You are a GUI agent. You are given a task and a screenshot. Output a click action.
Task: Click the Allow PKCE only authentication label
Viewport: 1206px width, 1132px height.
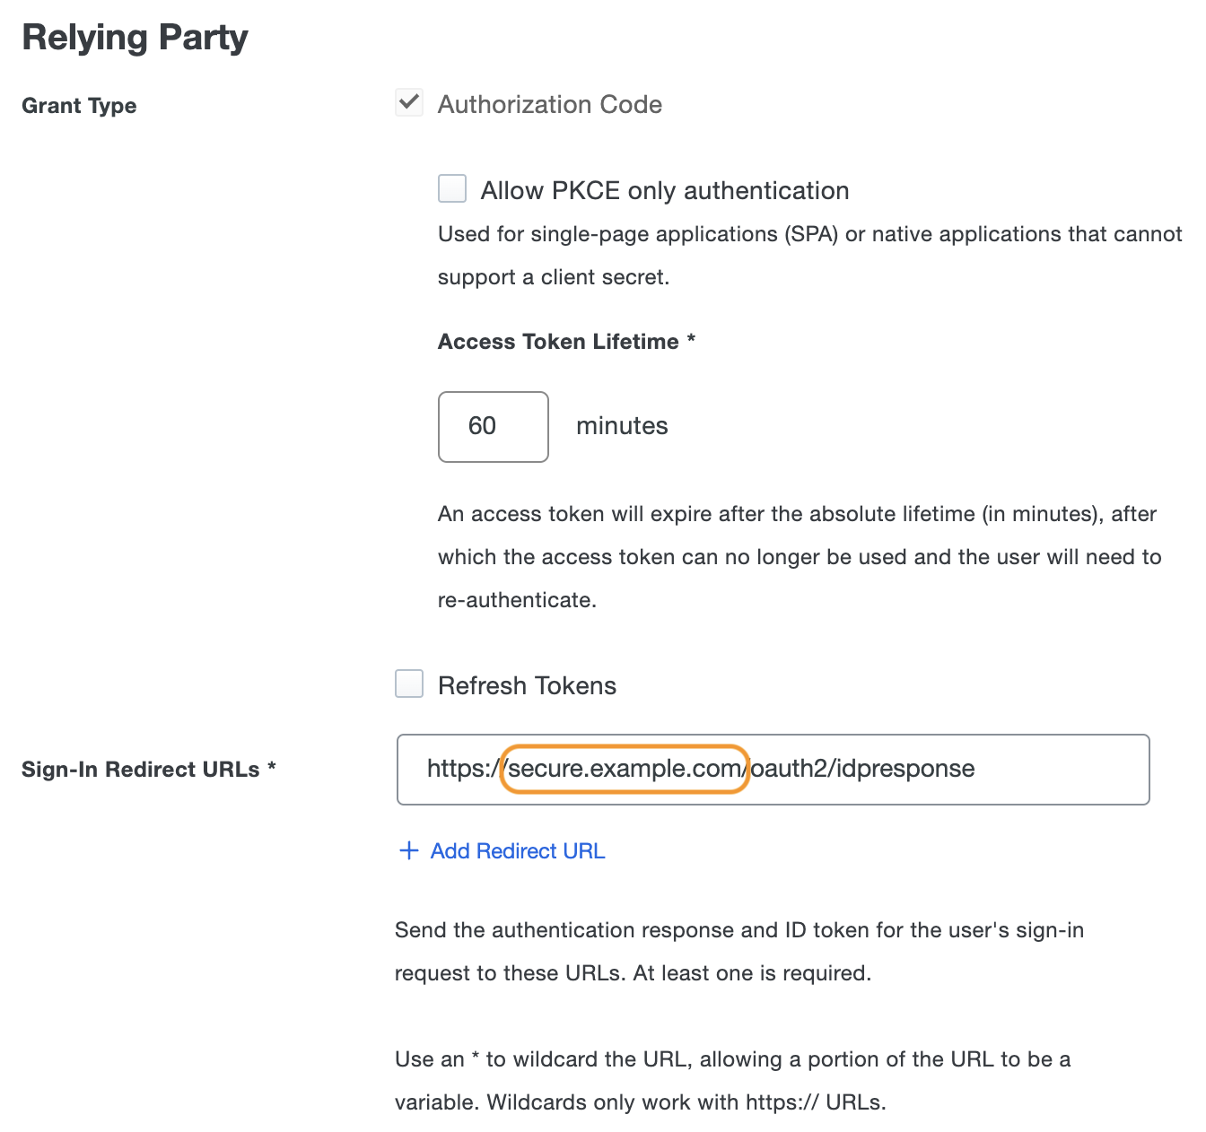(x=665, y=190)
